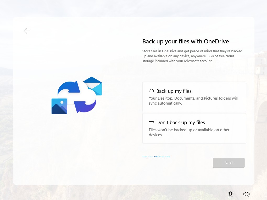The width and height of the screenshot is (267, 200).
Task: Click the OneDrive sync cloud illustration
Action: click(77, 95)
